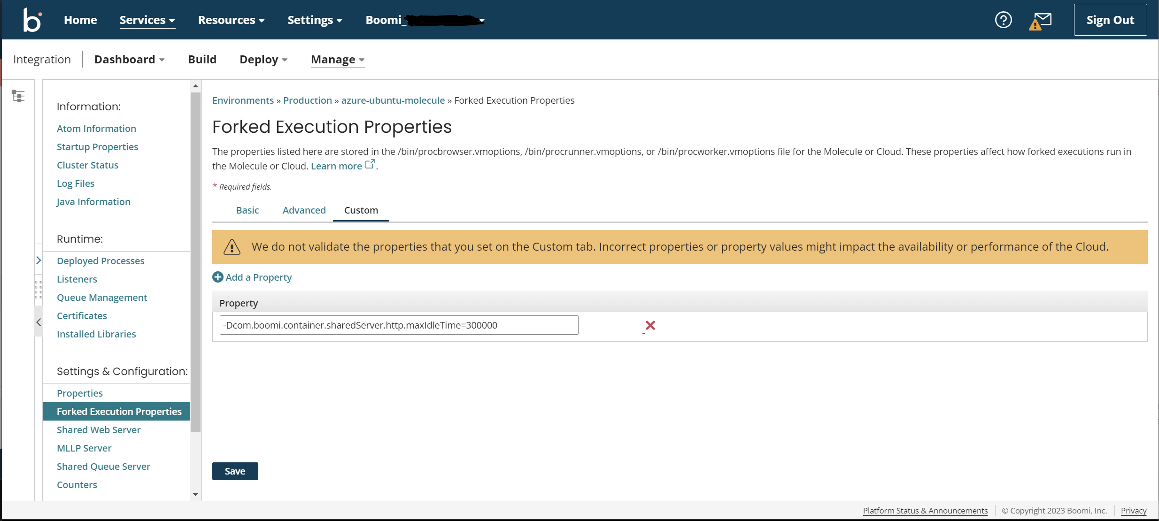Viewport: 1159px width, 521px height.
Task: Switch to the Advanced tab
Action: tap(304, 210)
